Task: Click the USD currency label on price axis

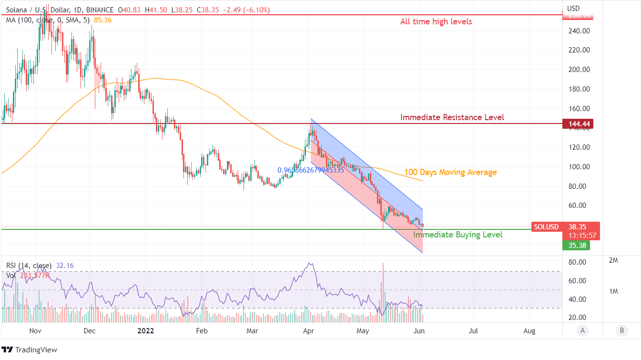Action: pyautogui.click(x=572, y=9)
